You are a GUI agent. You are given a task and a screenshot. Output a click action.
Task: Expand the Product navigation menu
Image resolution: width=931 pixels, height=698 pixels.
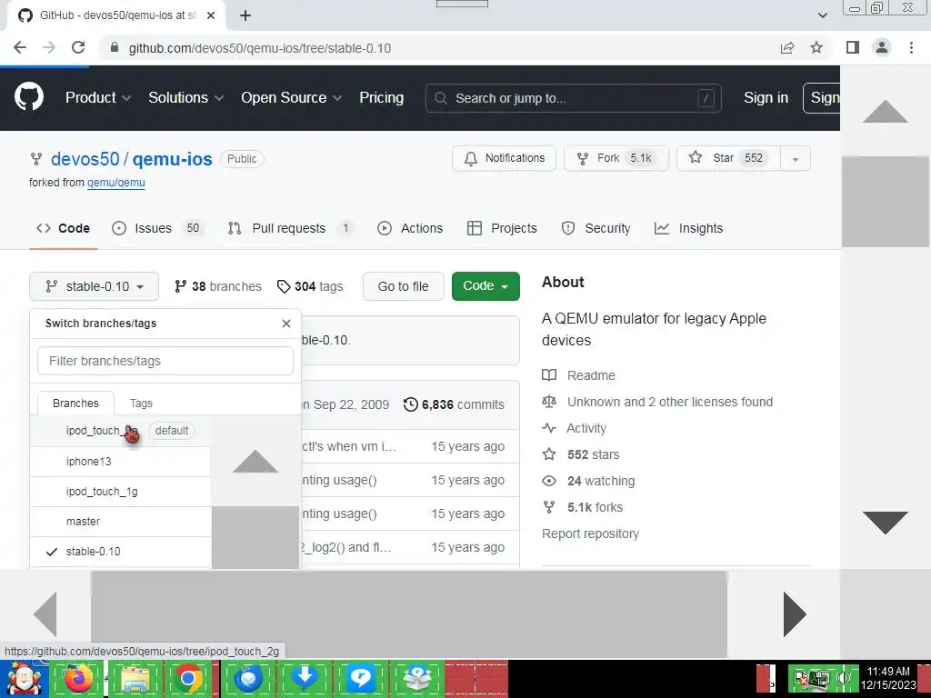point(98,97)
